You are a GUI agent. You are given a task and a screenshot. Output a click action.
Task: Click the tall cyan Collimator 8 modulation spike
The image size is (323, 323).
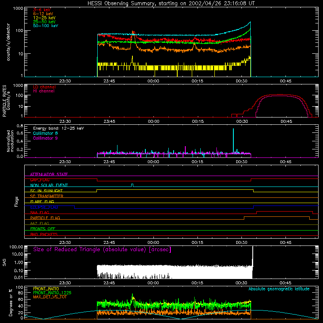pos(233,141)
